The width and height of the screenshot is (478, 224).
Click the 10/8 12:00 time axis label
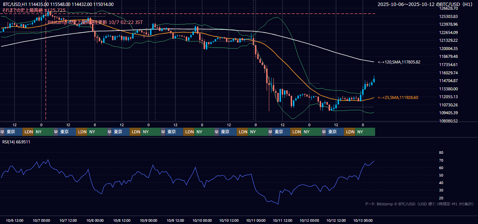pos(122,220)
